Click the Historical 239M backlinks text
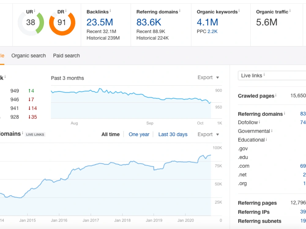This screenshot has width=306, height=229. pyautogui.click(x=103, y=38)
